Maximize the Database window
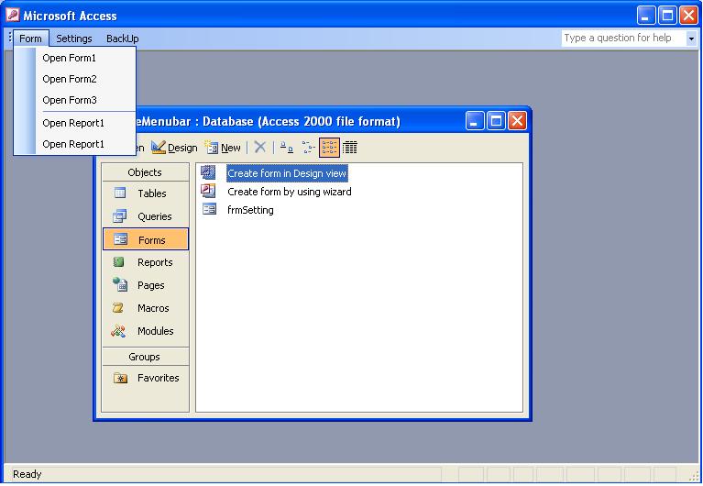This screenshot has width=703, height=486. click(496, 121)
